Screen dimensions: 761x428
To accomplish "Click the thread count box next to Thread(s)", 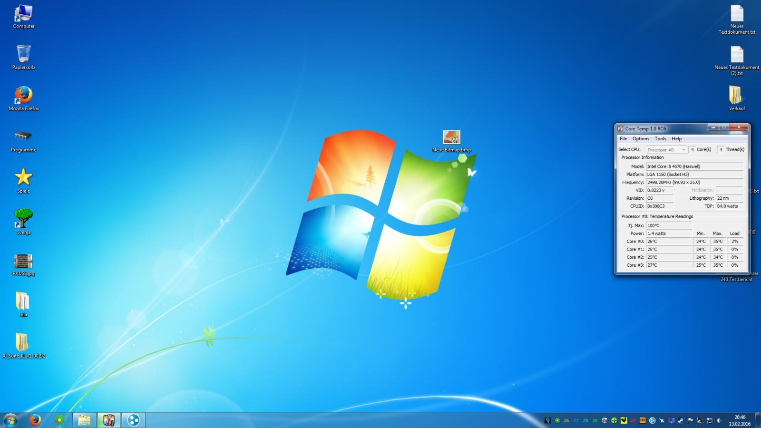I will (721, 150).
